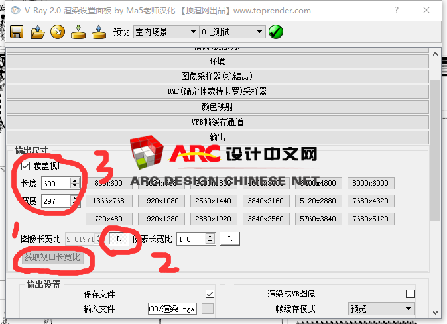The width and height of the screenshot is (447, 324).
Task: Click the green checkmark apply icon
Action: point(276,32)
